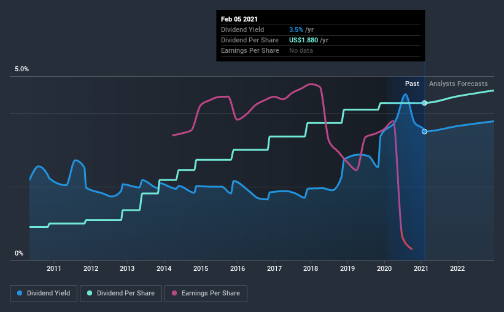
Task: Click the 3.5% Dividend Yield value in tooltip
Action: pyautogui.click(x=296, y=29)
